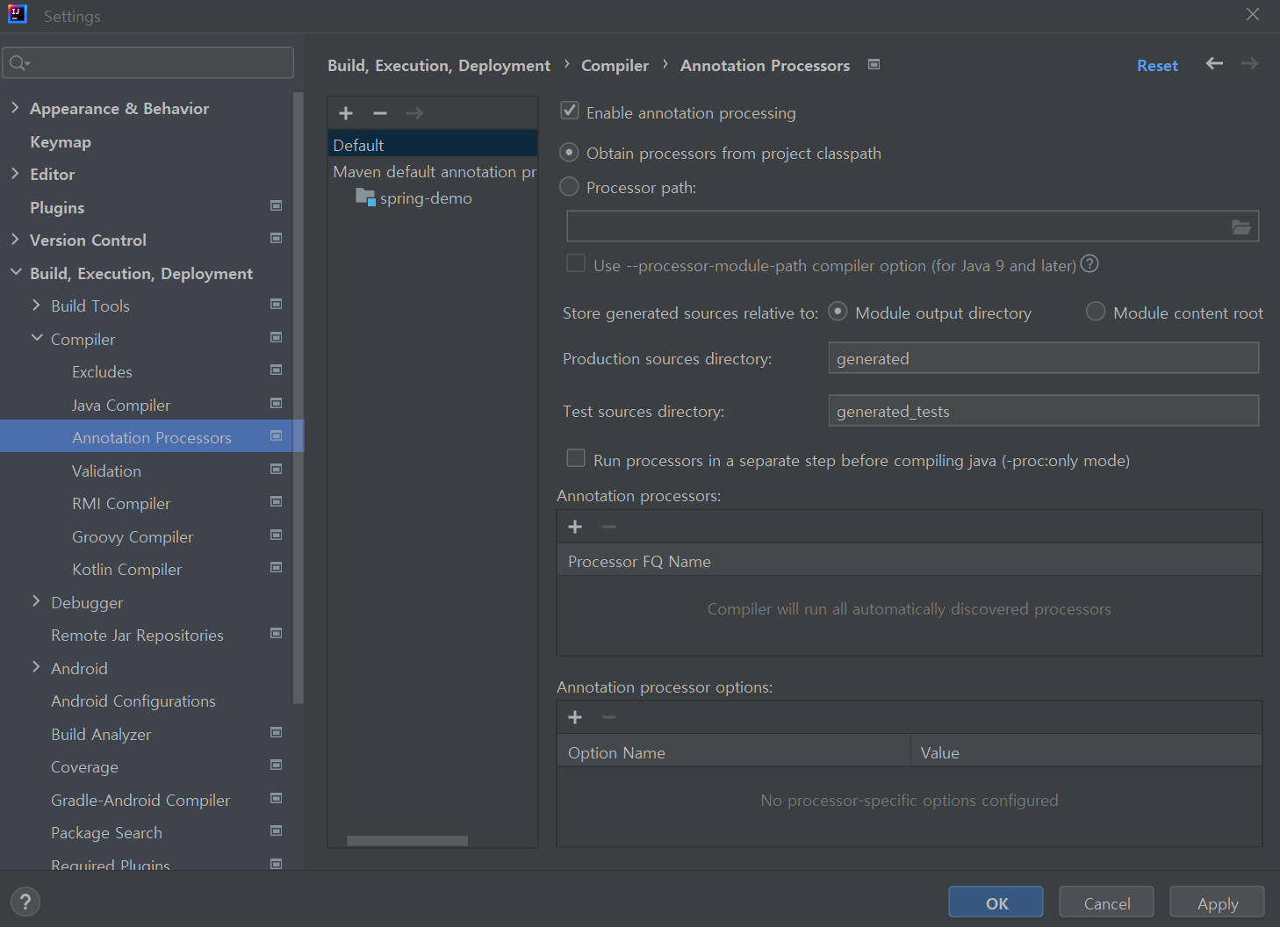The image size is (1280, 927).
Task: Select Maven default annotation profile
Action: (433, 172)
